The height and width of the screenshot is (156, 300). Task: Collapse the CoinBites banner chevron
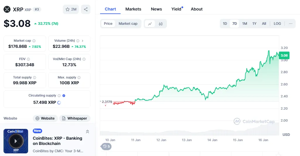click(87, 132)
